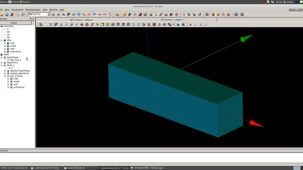The height and width of the screenshot is (170, 303).
Task: Click the yellow box icon in the main toolbar
Action: [x=125, y=15]
